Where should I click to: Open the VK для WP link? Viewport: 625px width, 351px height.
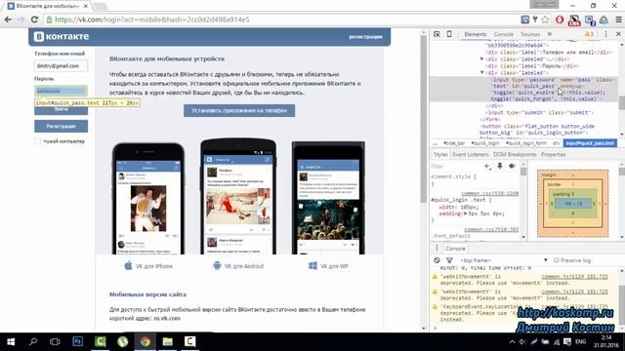tap(334, 266)
